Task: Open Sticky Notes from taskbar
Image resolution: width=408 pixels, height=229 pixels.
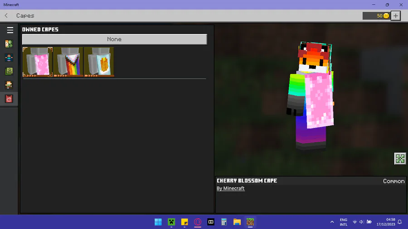Action: click(x=185, y=222)
